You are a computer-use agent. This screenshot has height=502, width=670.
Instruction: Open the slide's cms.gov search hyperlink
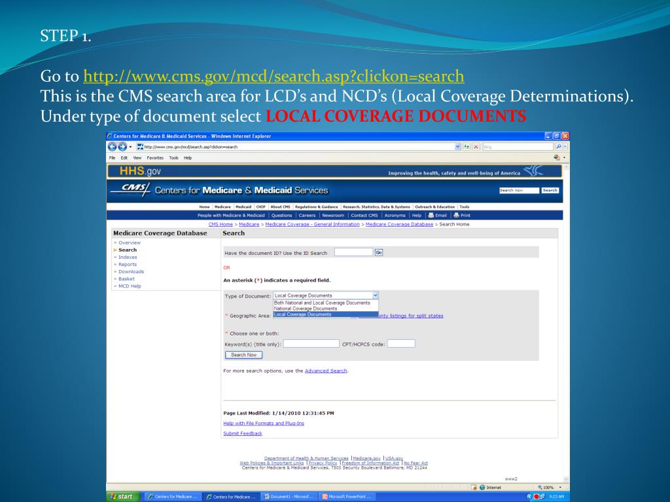pos(273,76)
